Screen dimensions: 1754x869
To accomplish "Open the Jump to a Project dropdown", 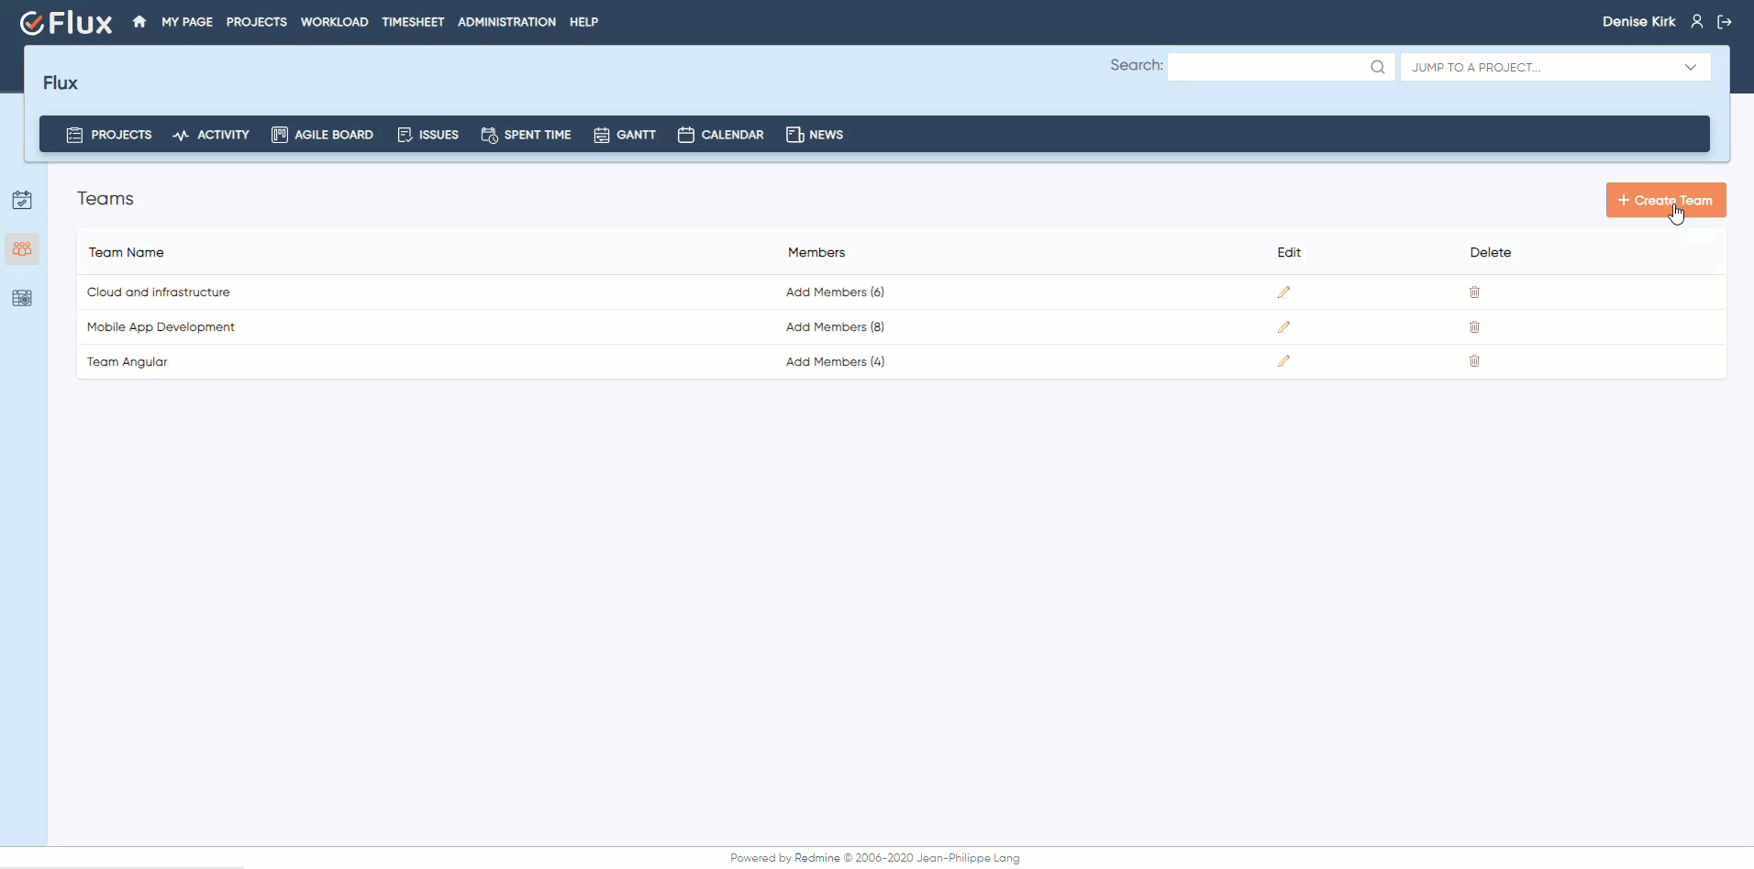I will (x=1555, y=66).
